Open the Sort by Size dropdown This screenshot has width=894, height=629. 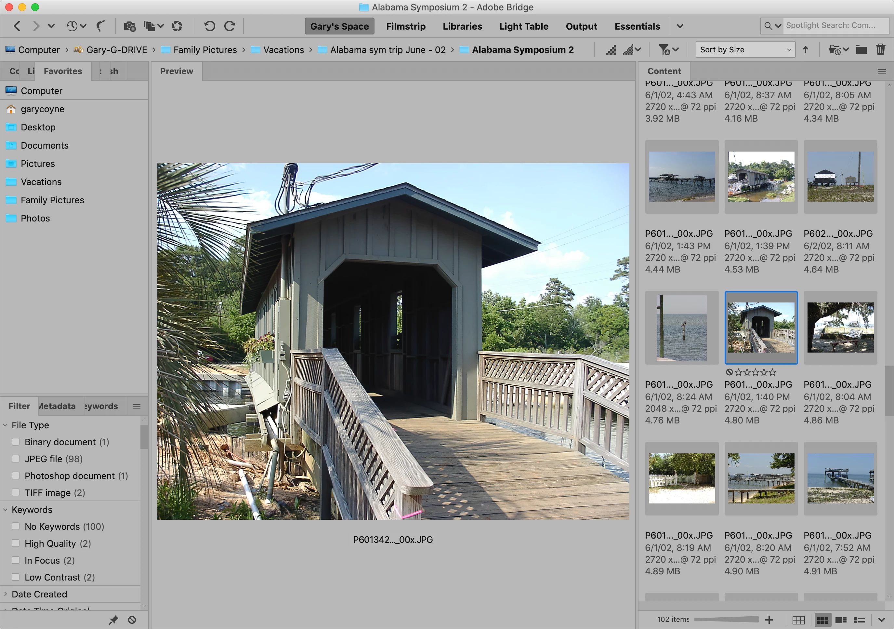pos(745,49)
